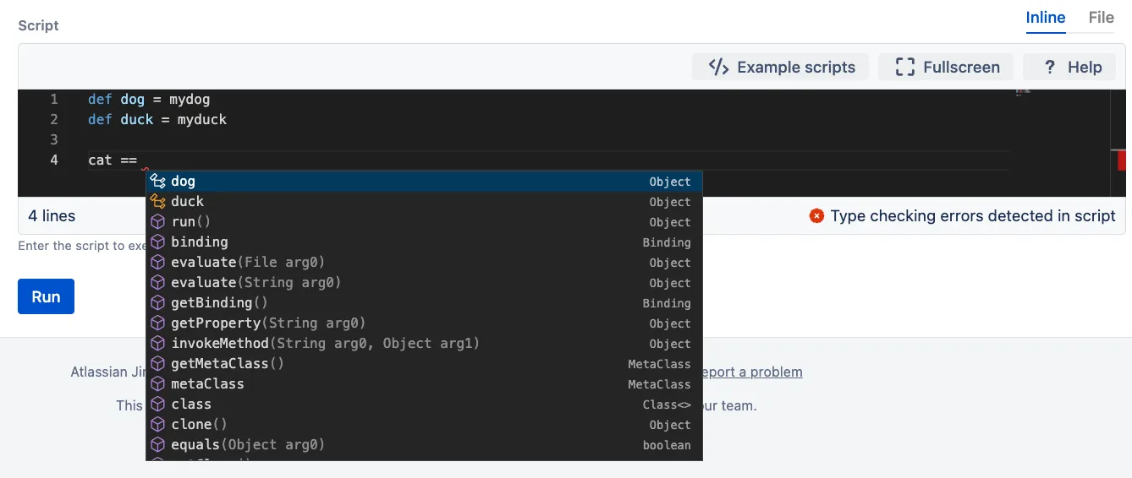Open the 'report a problem' link
Screen dimensions: 1132x478
(752, 372)
